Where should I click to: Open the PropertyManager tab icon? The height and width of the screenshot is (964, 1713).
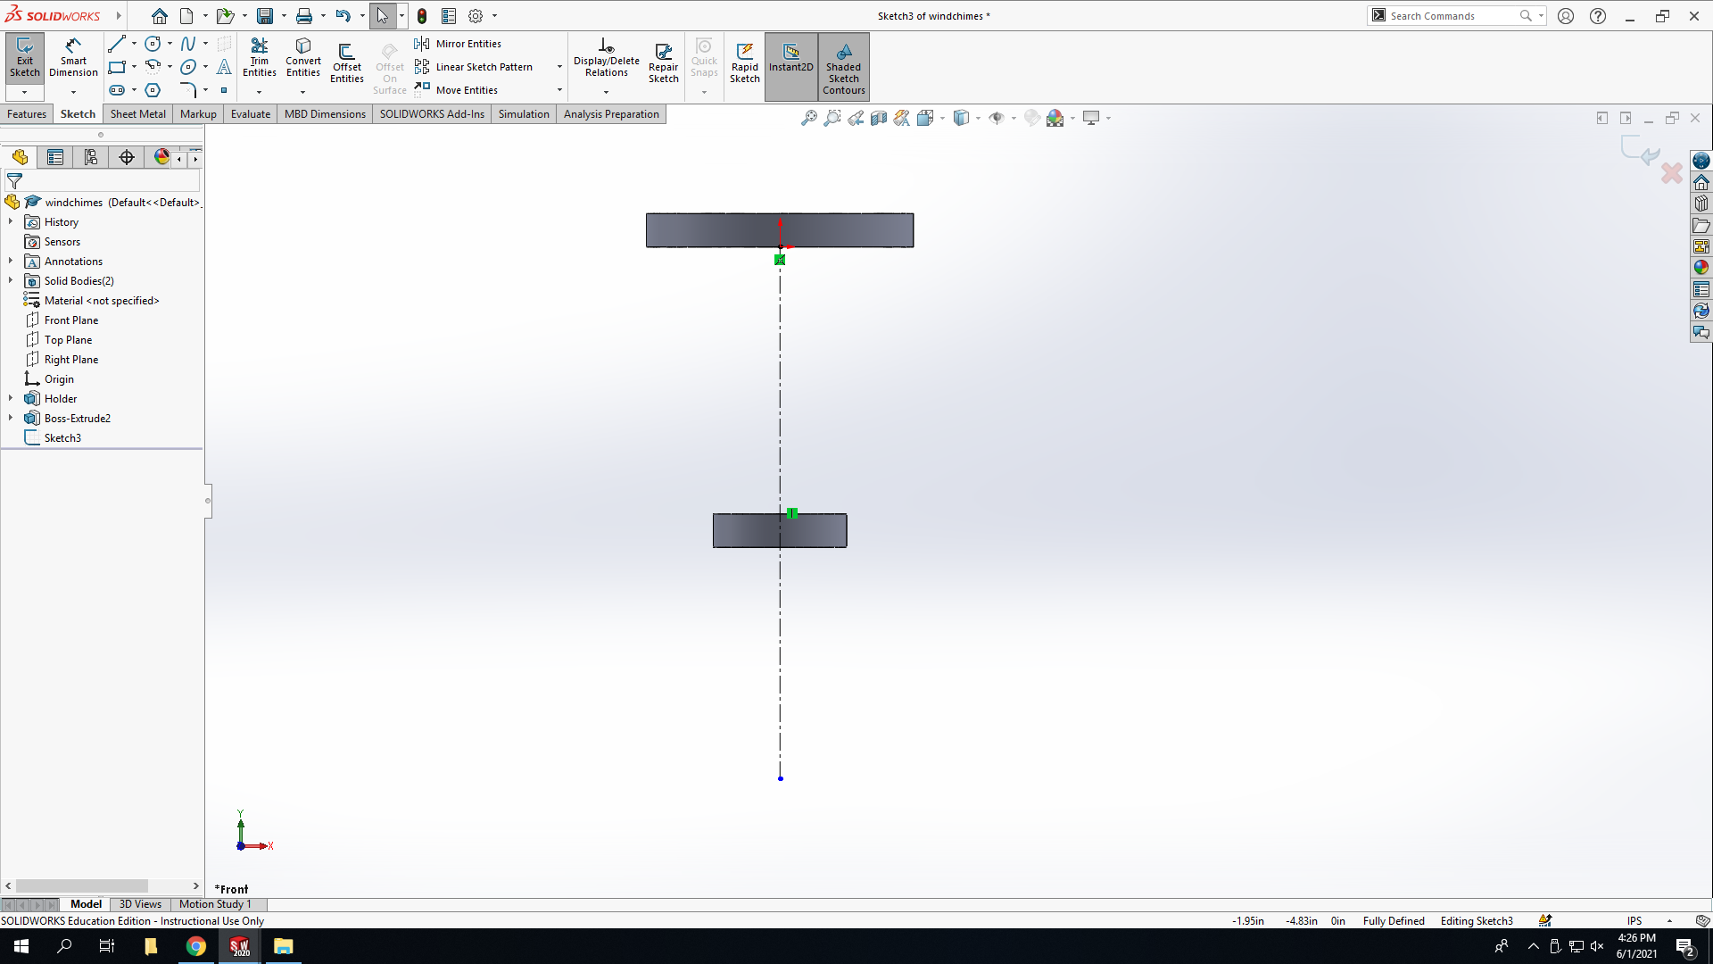[55, 157]
